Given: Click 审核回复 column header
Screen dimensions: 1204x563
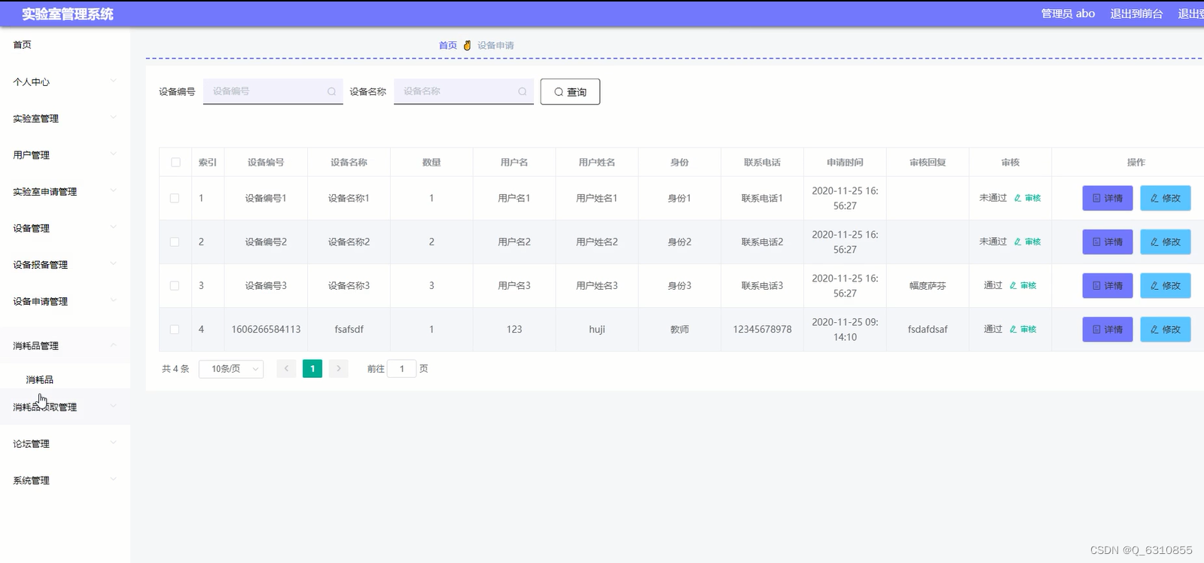Looking at the screenshot, I should pos(928,163).
